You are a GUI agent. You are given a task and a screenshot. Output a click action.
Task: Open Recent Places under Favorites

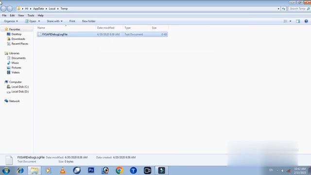pos(19,44)
